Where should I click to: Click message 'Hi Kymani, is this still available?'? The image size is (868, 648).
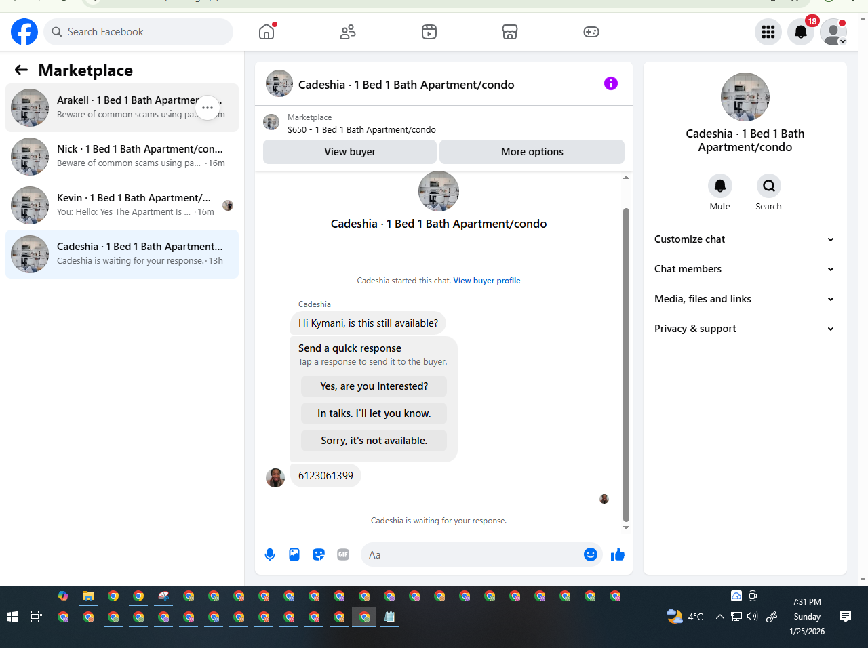coord(368,323)
